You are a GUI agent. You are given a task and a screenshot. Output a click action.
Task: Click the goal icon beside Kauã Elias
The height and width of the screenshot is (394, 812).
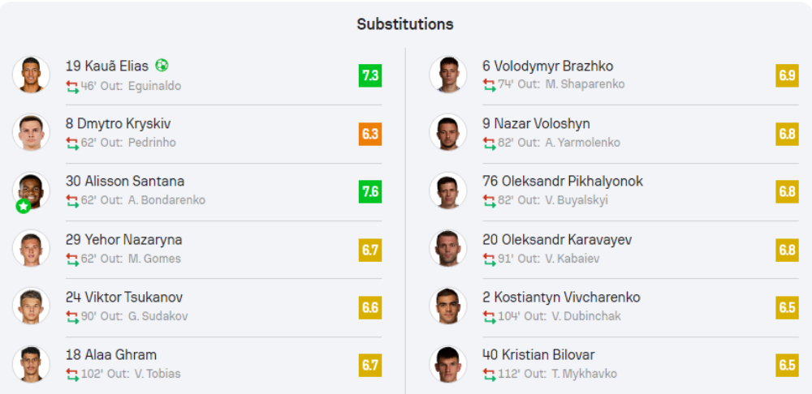pos(162,66)
